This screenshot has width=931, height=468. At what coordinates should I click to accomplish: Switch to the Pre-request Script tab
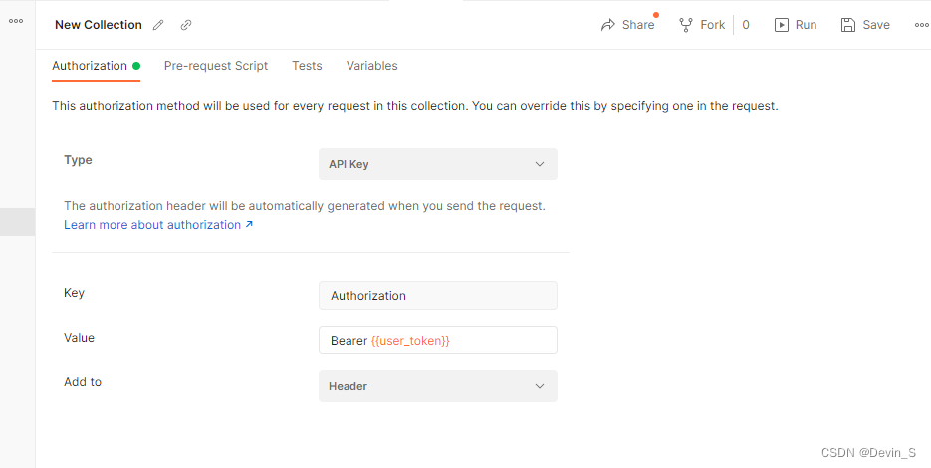(216, 66)
